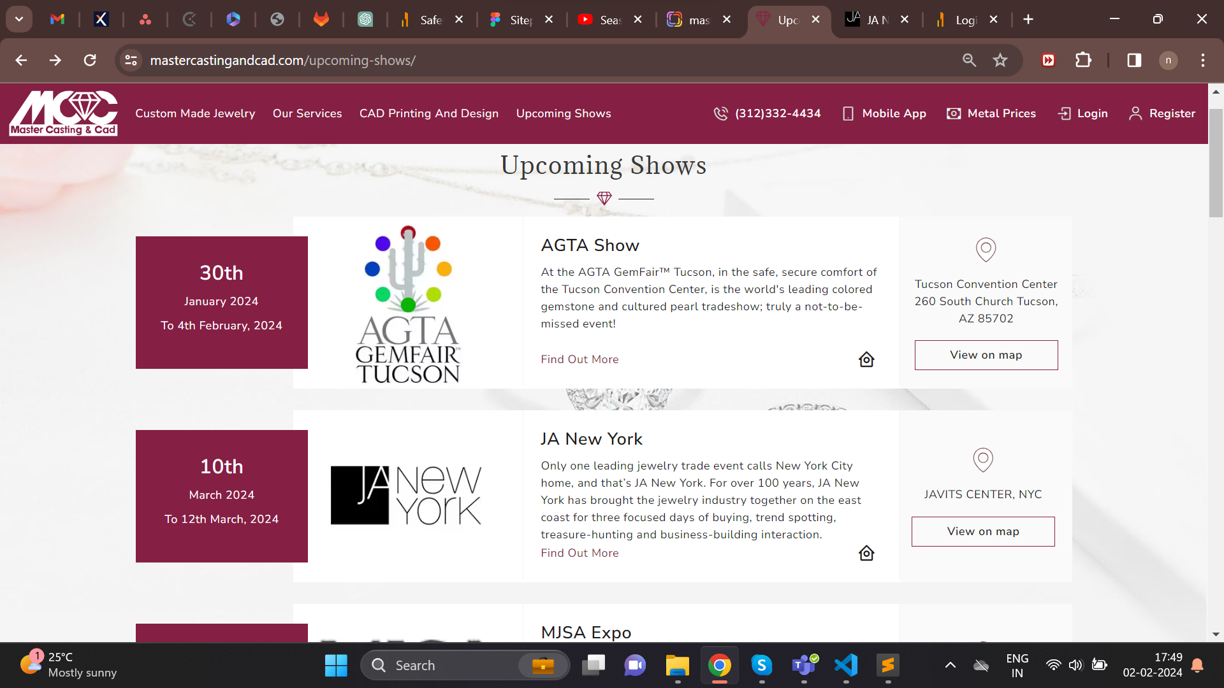Close the 'mas' tab

pyautogui.click(x=727, y=20)
